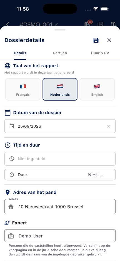Select Nederlands as report language
Screen dimensions: 120x261
coord(60,89)
